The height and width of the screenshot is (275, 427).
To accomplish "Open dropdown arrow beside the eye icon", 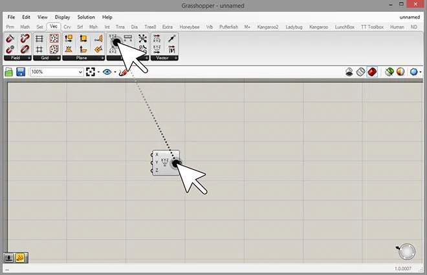I will pos(115,72).
